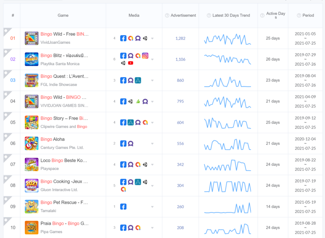The width and height of the screenshot is (325, 238).
Task: Click the Media column header
Action: [x=134, y=15]
